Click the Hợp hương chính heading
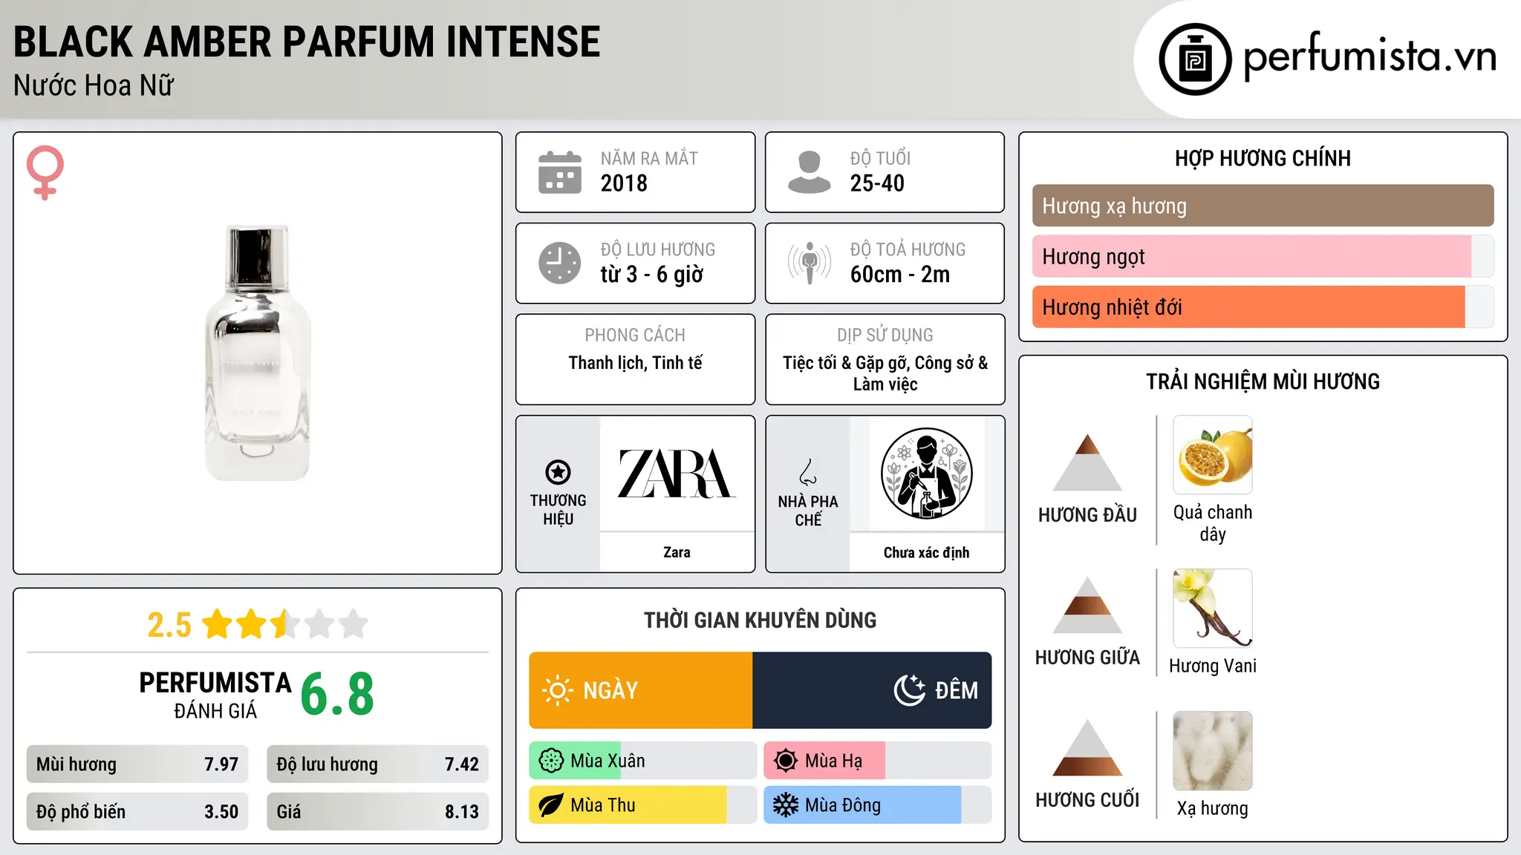This screenshot has height=855, width=1521. coord(1263,158)
